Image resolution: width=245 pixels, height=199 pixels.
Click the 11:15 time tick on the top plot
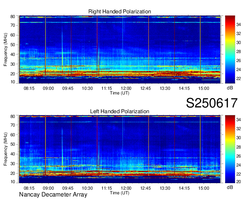pos(107,88)
